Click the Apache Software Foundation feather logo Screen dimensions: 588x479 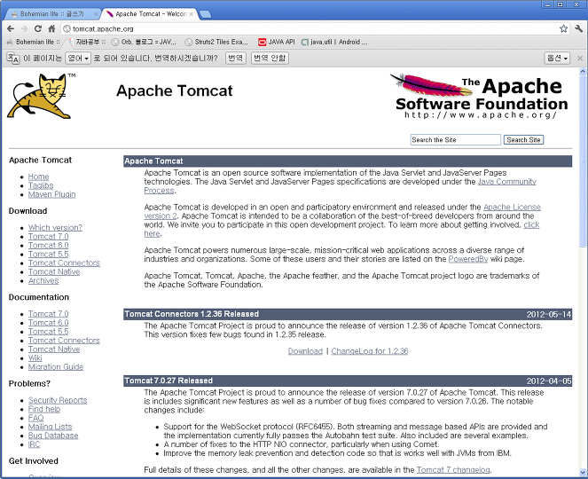[x=479, y=97]
